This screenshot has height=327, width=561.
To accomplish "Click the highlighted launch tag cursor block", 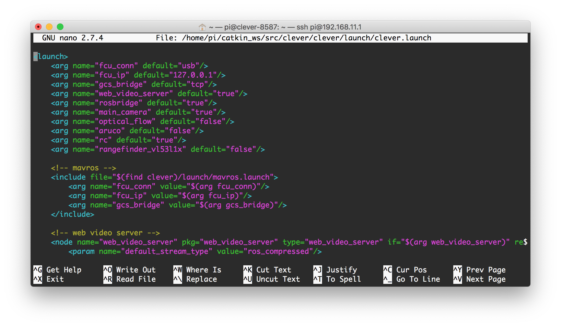I will tap(36, 57).
